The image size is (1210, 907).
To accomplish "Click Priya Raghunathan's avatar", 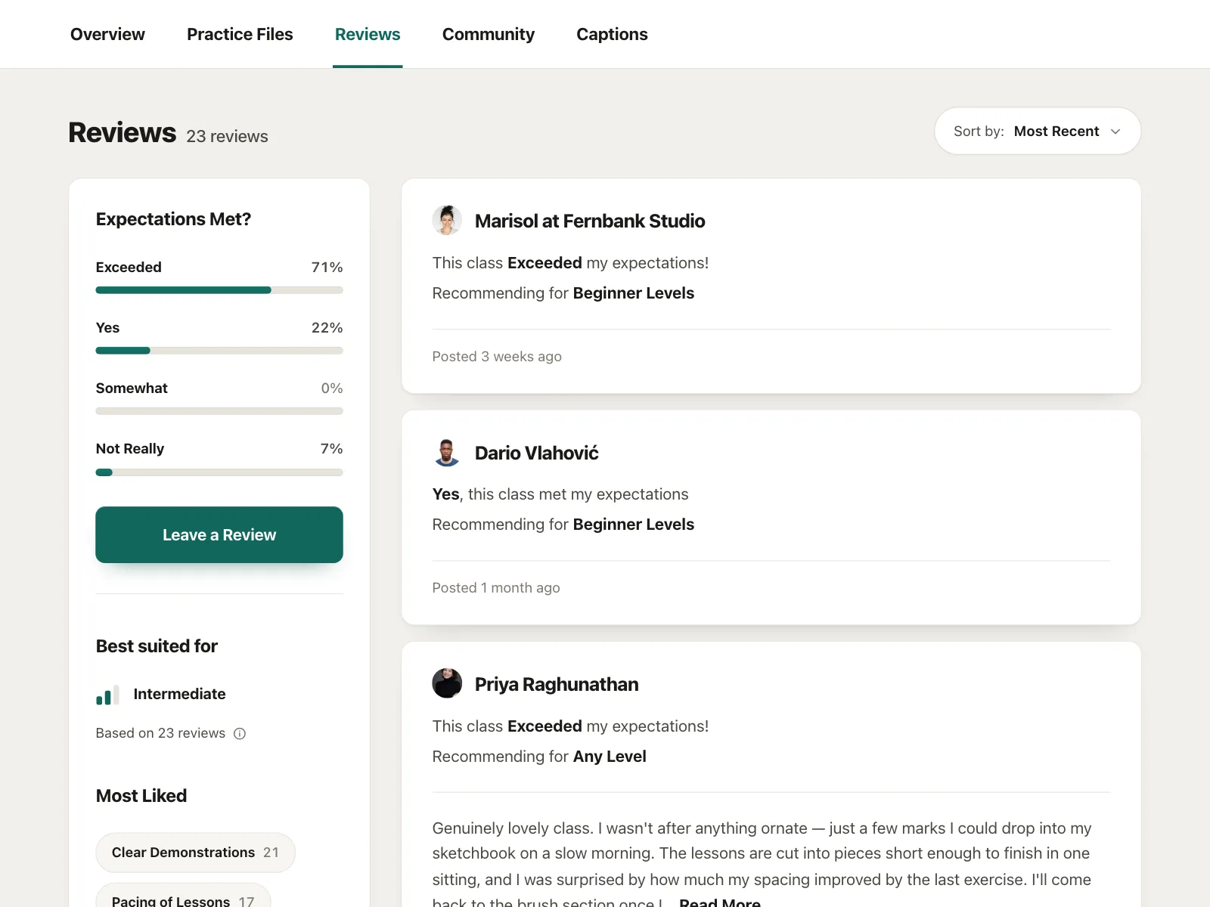I will 447,683.
